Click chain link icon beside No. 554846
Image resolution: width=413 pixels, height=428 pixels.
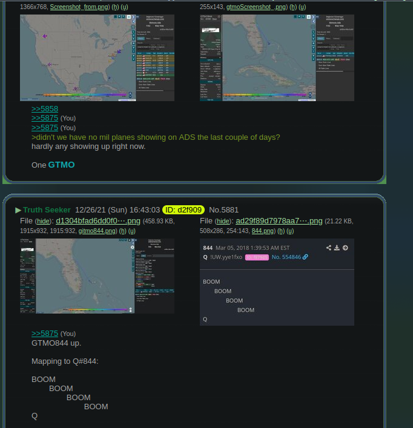pyautogui.click(x=305, y=257)
